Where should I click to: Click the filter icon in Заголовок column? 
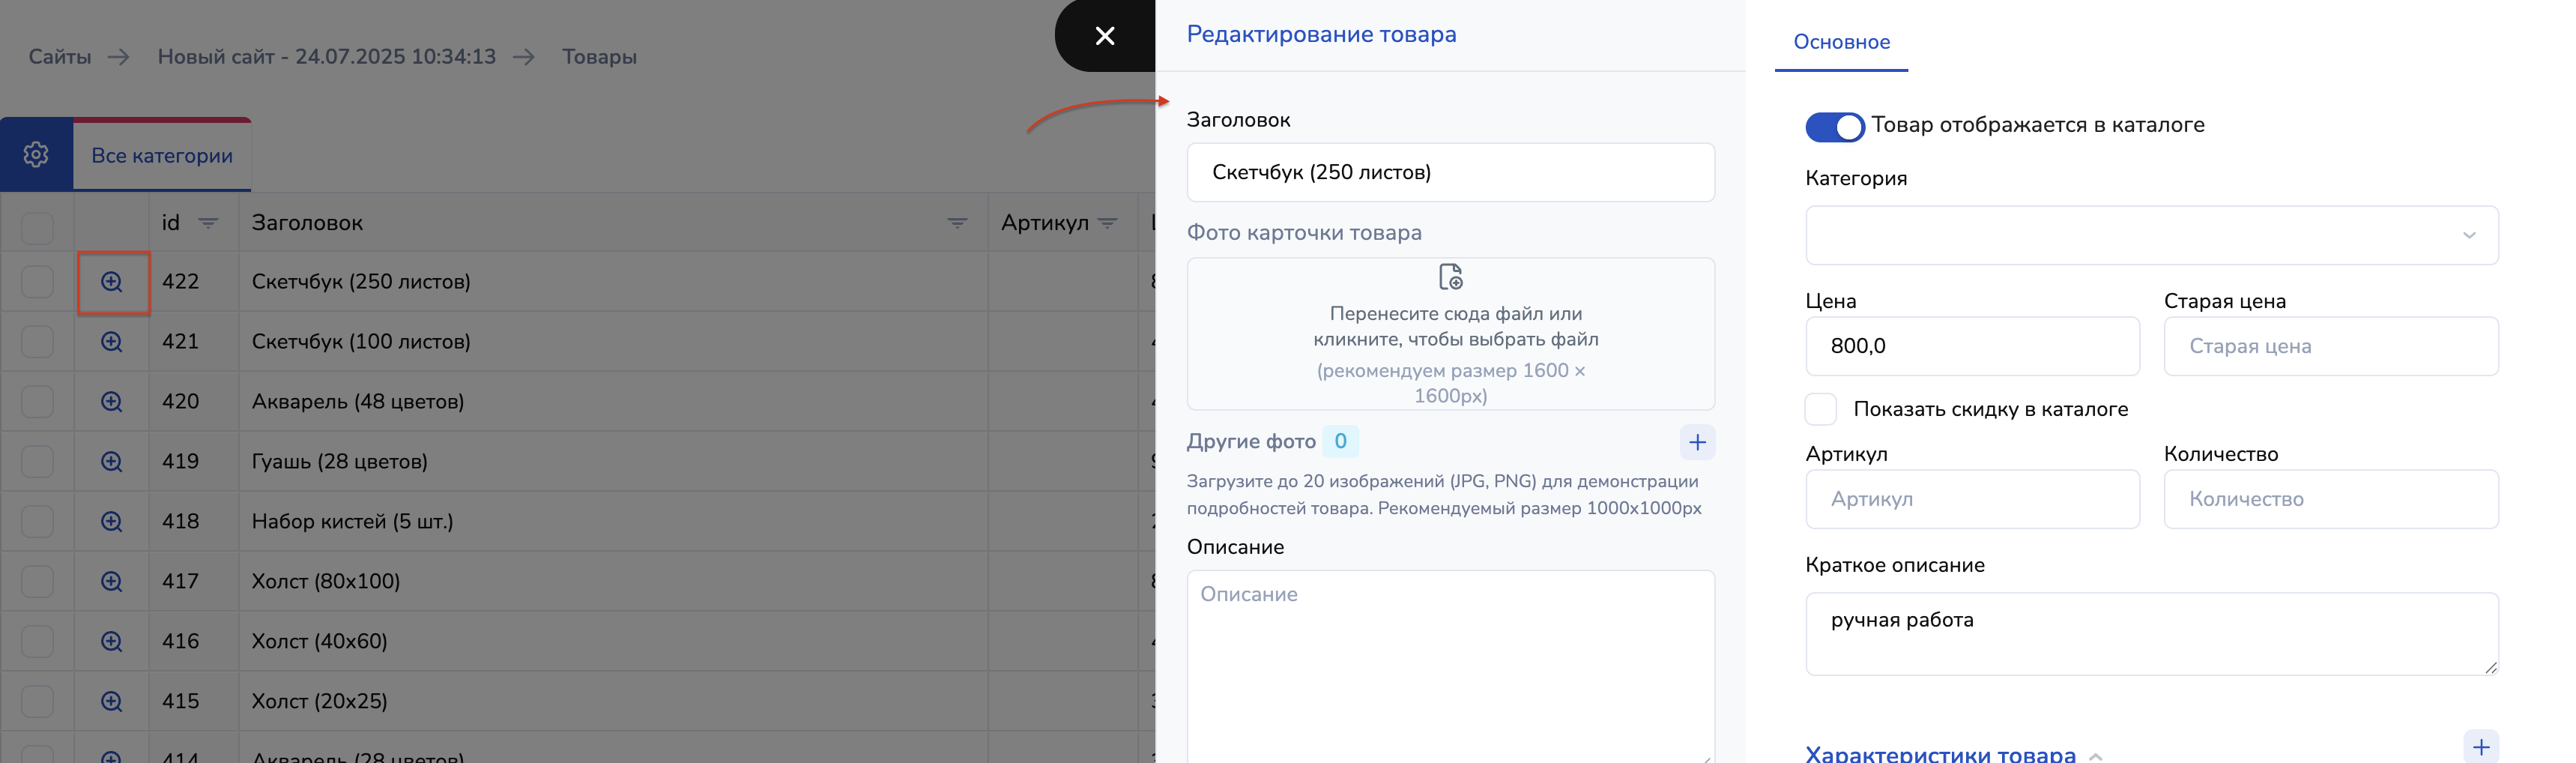pyautogui.click(x=957, y=223)
